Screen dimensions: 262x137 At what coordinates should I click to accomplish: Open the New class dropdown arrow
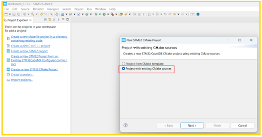91,14
